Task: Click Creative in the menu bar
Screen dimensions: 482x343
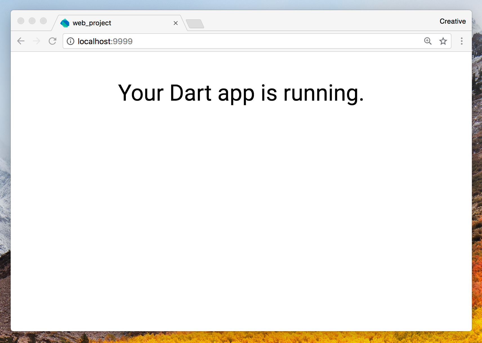Action: pos(452,21)
